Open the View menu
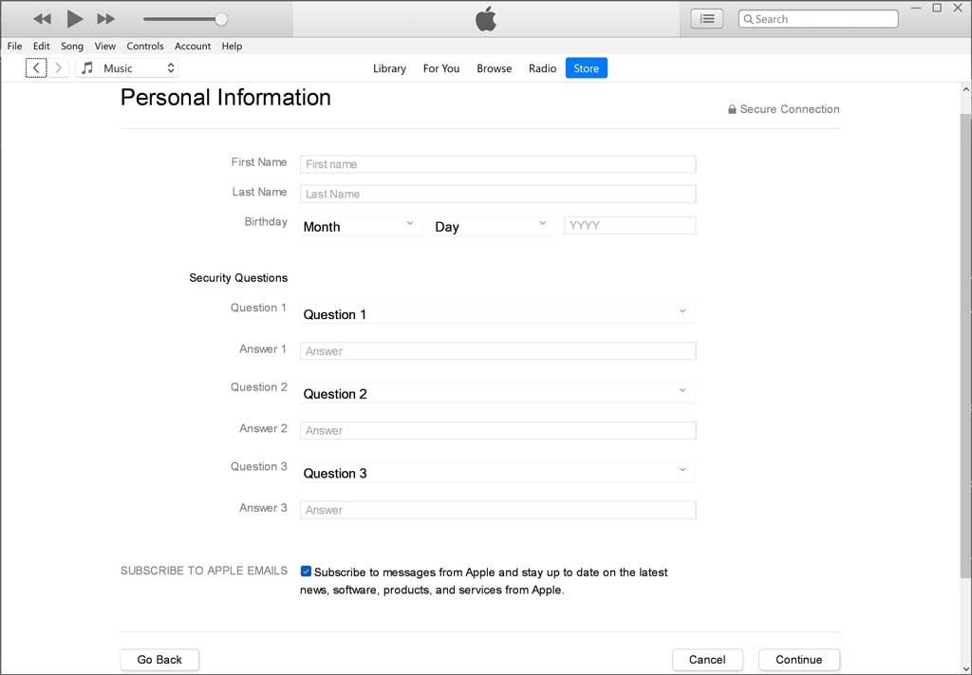This screenshot has width=972, height=675. [x=104, y=46]
